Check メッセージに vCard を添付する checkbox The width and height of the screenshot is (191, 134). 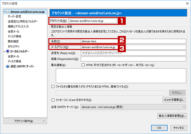(53, 100)
